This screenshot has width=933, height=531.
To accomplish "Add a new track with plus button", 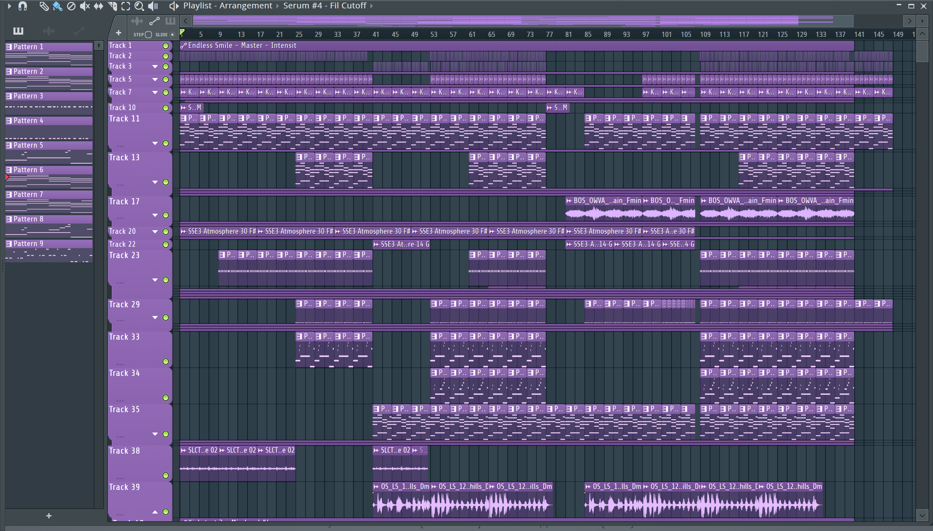I will 118,33.
